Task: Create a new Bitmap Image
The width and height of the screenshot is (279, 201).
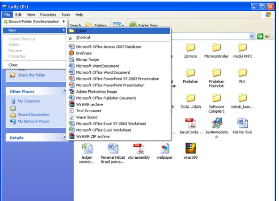Action: [x=118, y=60]
